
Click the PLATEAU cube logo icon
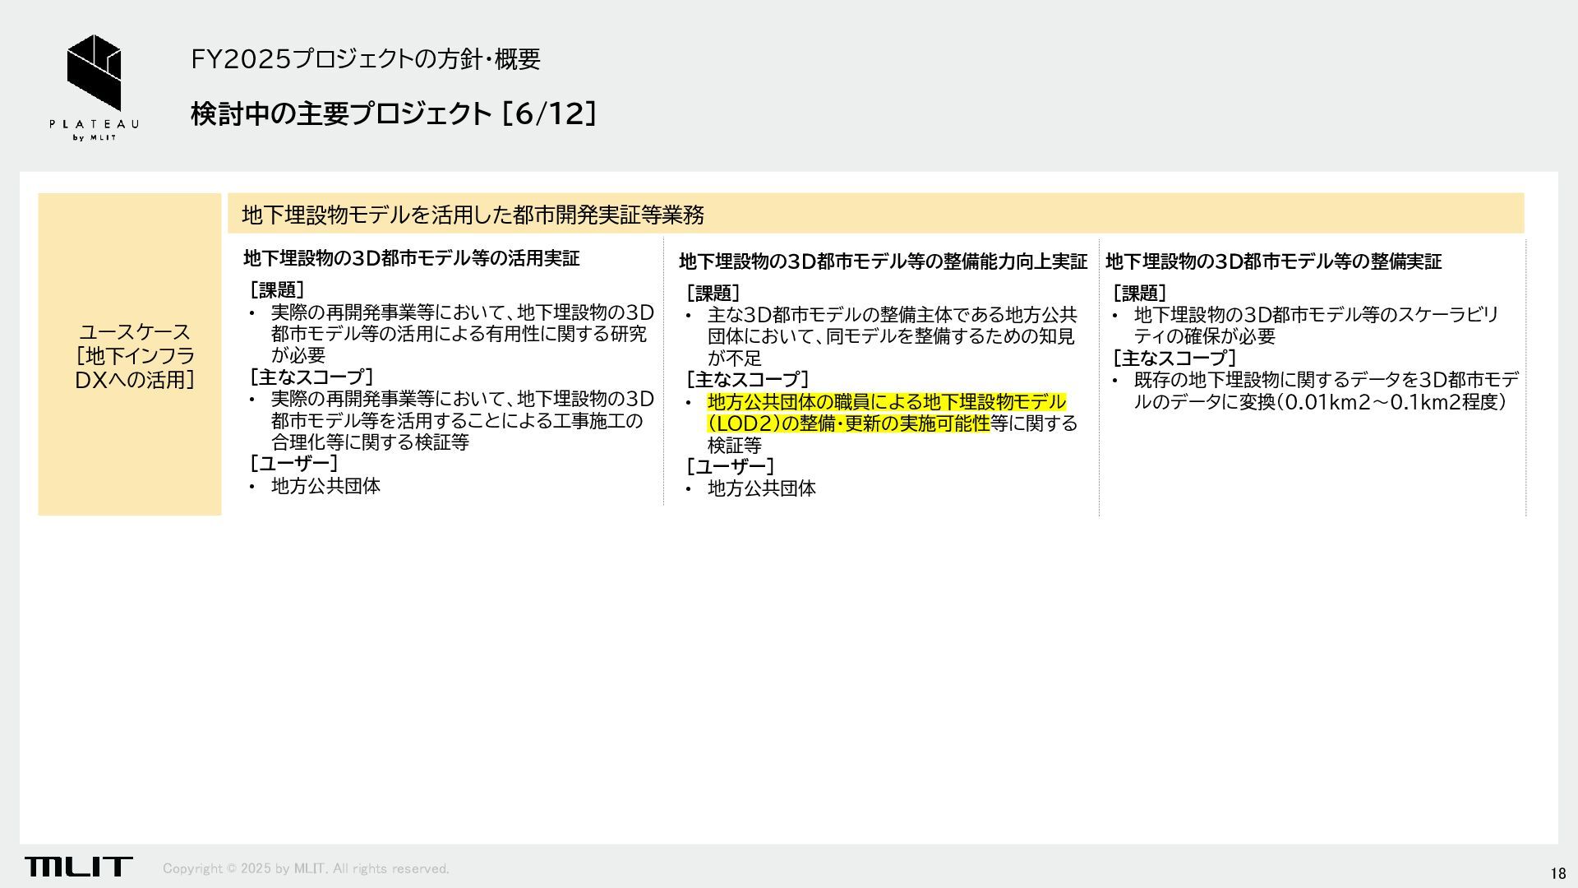(94, 72)
